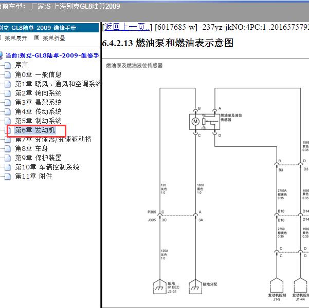
Task: Select the highlighted 第6章 发动机 chapter
Action: click(35, 130)
